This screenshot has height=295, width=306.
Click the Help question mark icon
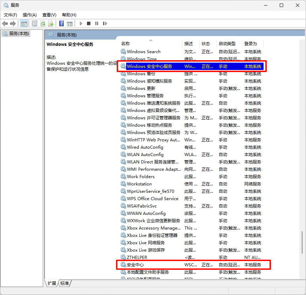[61, 23]
